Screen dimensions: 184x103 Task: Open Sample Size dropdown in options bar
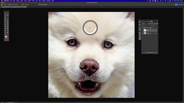tap(17, 5)
